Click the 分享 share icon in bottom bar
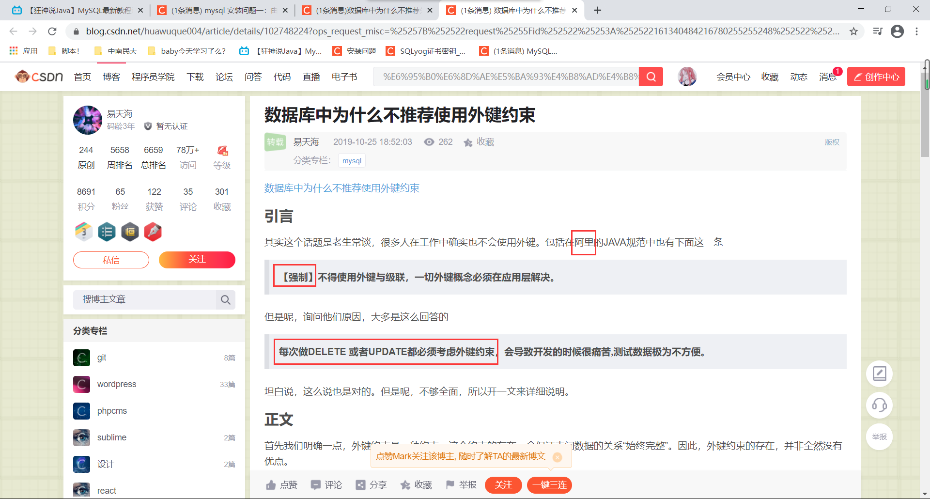 tap(371, 485)
